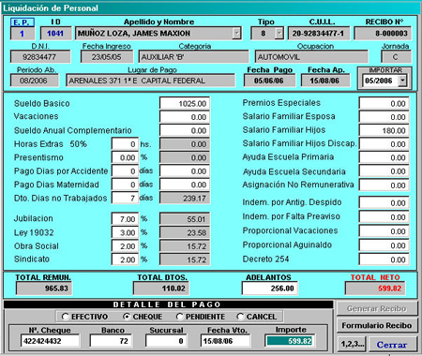Click the Nº Cheque input field
This screenshot has height=356, width=422.
pyautogui.click(x=50, y=341)
